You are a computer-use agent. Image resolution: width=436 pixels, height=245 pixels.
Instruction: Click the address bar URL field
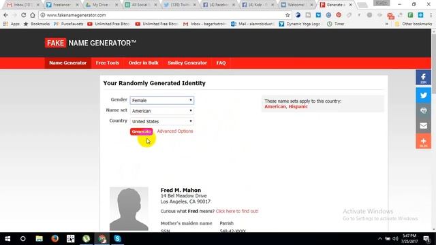click(164, 15)
